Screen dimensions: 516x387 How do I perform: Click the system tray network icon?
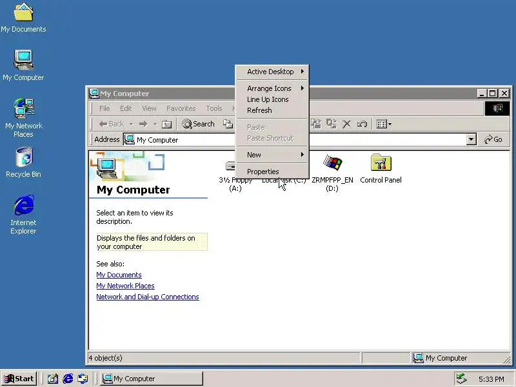tap(461, 379)
